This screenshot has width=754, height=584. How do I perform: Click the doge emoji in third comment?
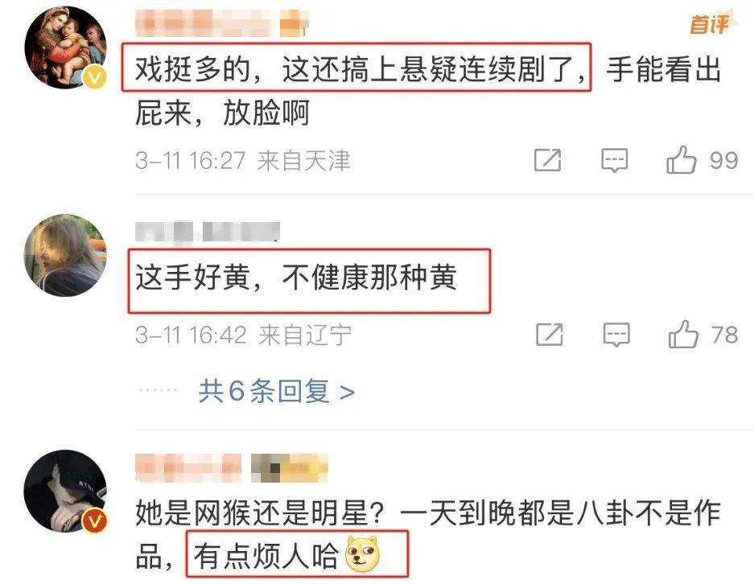(362, 554)
